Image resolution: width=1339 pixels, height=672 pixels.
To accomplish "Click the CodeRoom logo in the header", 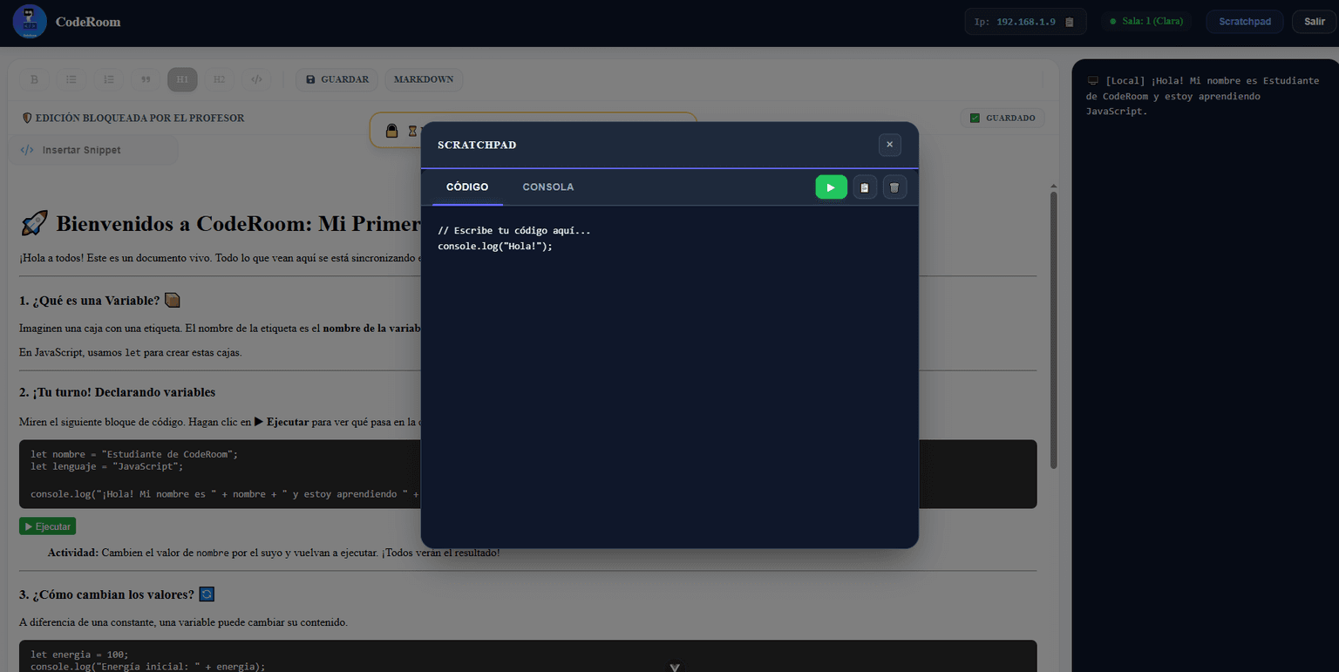I will tap(29, 21).
